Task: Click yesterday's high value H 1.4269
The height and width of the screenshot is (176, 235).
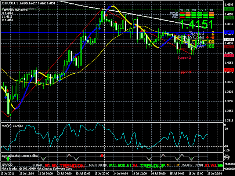Action: click(x=7, y=13)
